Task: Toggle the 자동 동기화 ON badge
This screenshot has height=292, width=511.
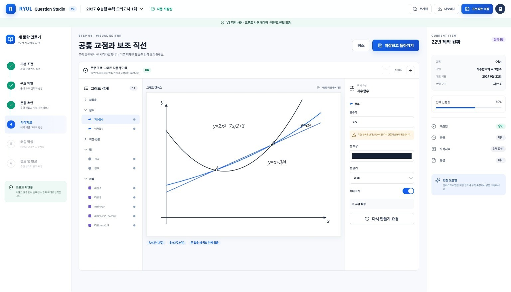Action: click(147, 70)
